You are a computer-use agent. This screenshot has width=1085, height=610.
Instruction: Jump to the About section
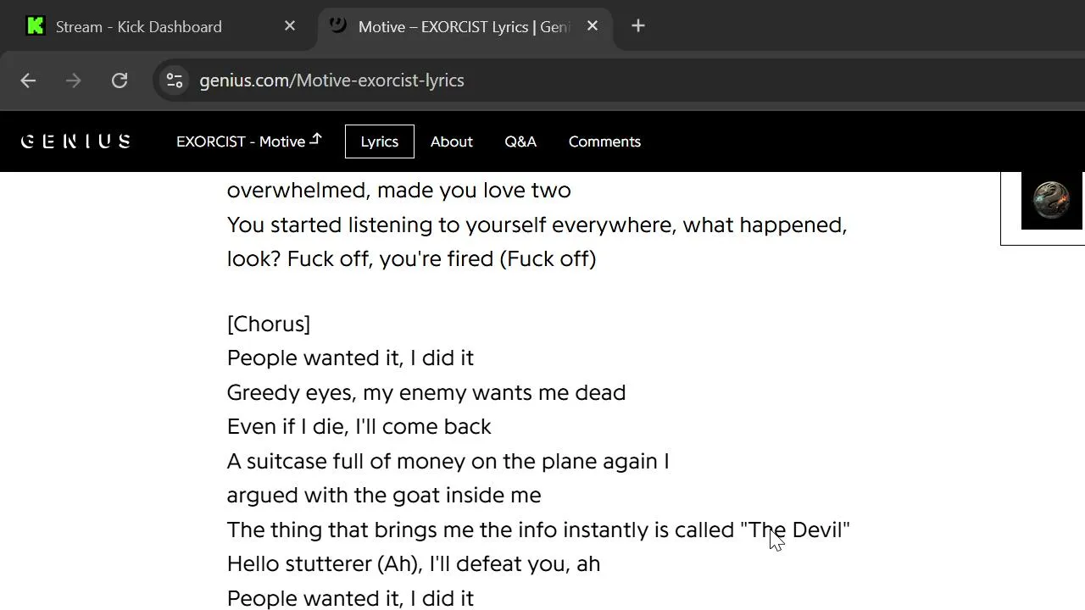tap(451, 141)
